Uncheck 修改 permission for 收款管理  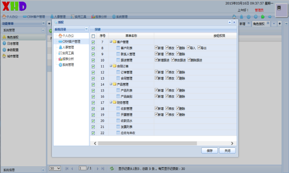tap(167, 108)
